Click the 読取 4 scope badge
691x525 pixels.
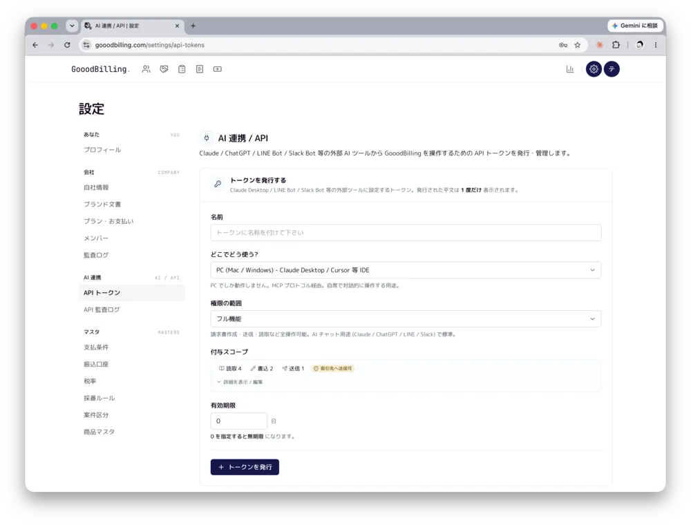[x=230, y=368]
